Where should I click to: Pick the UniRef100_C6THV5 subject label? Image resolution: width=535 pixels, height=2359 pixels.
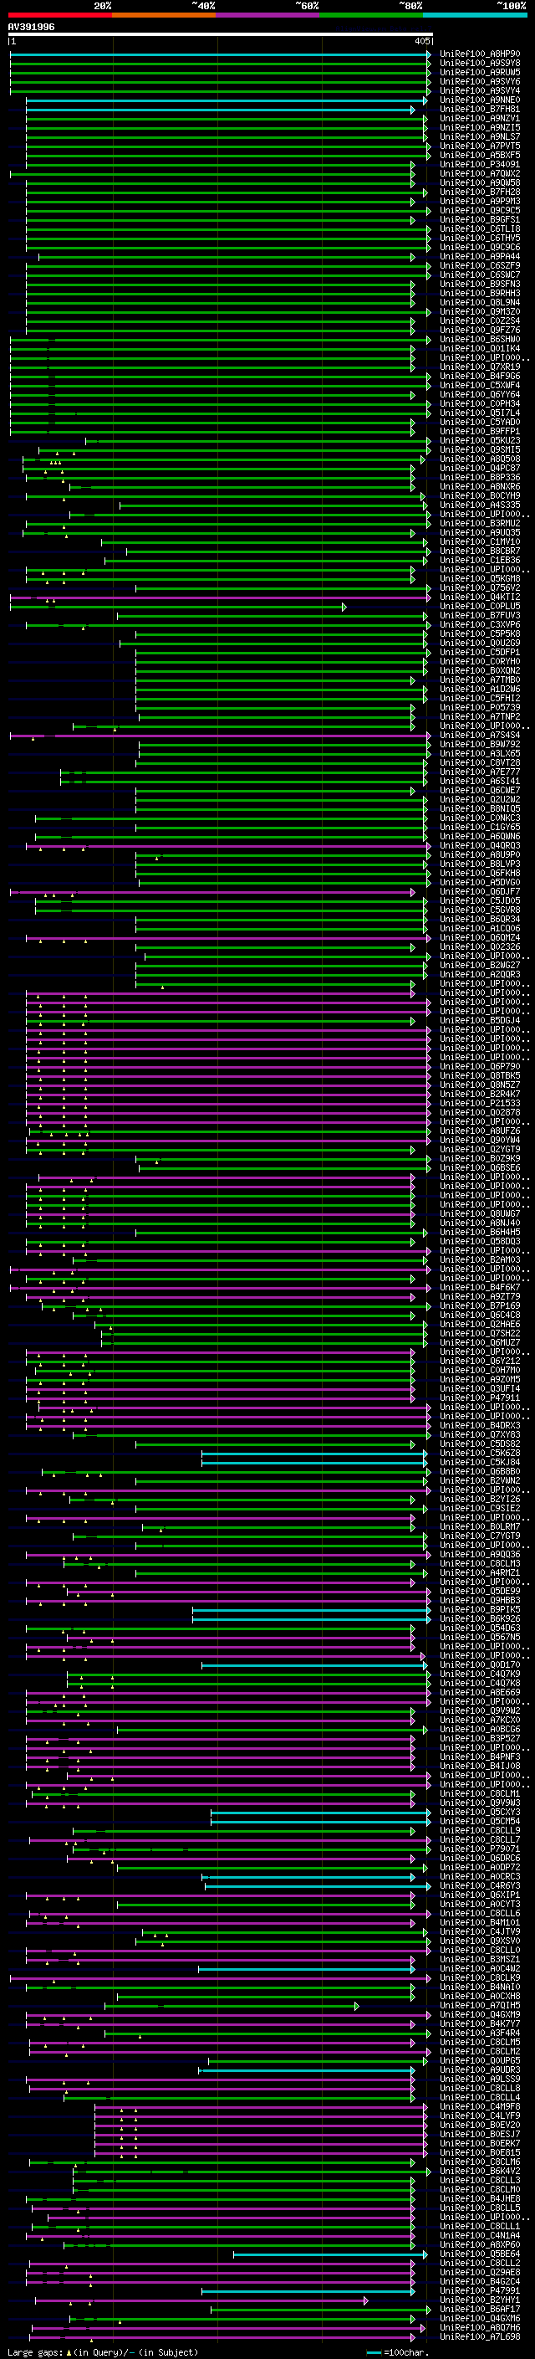click(479, 239)
